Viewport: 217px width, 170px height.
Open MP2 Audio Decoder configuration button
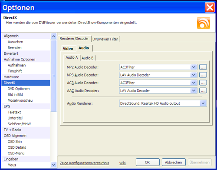[203, 67]
